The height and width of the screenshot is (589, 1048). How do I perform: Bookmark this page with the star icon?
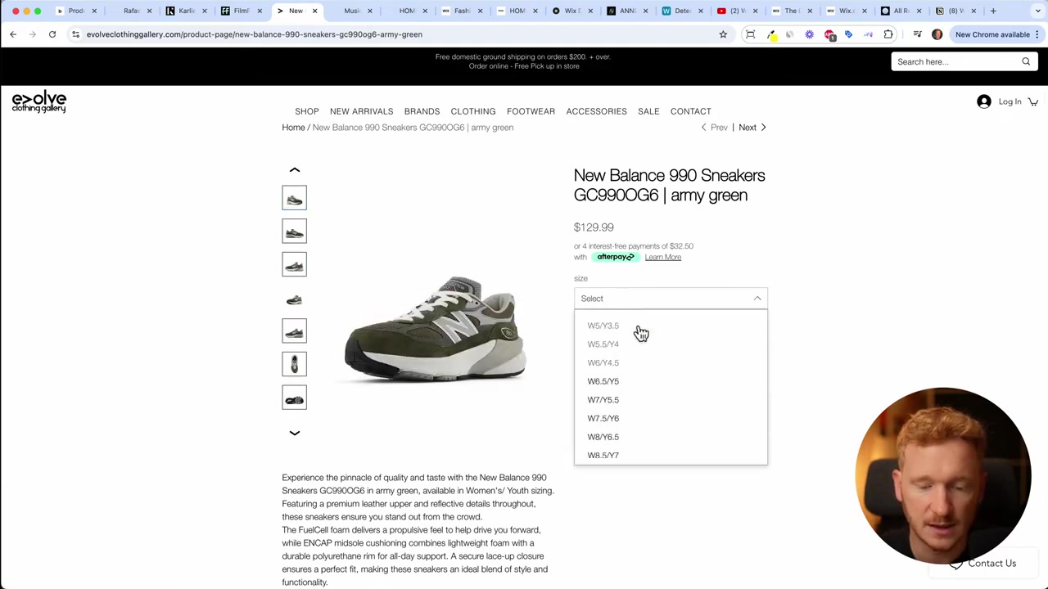click(723, 34)
